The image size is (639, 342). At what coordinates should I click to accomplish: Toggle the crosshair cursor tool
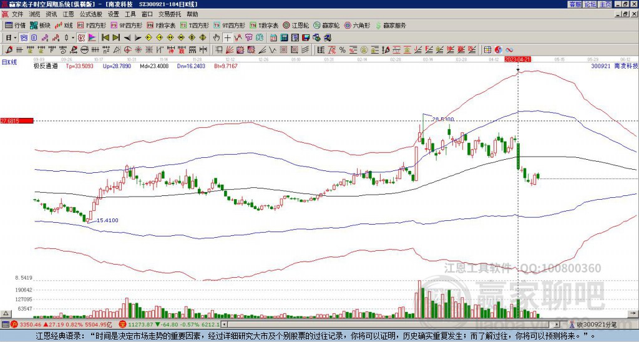pos(227,38)
